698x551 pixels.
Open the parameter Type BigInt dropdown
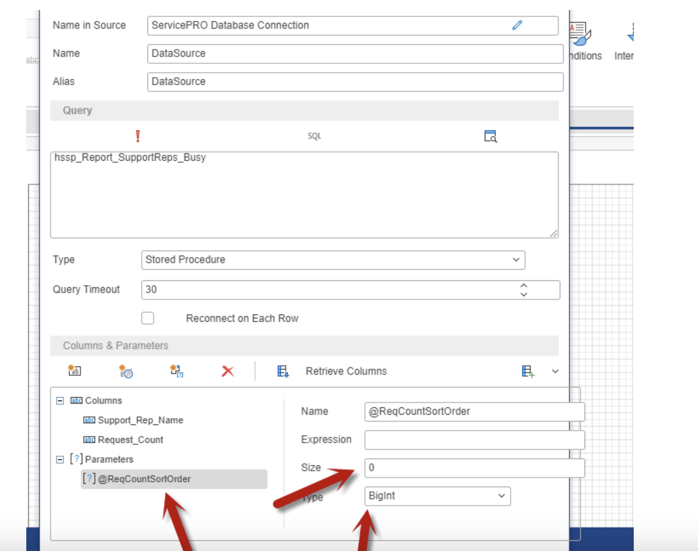437,496
